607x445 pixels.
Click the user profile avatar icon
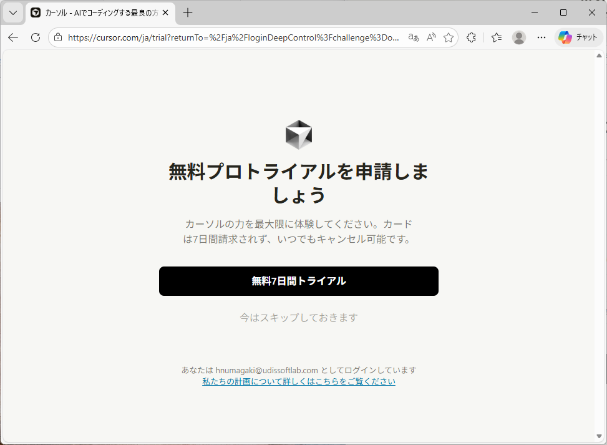click(519, 37)
